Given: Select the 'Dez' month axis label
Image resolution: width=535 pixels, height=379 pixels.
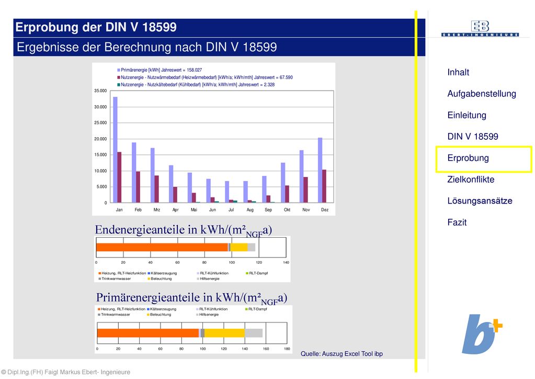Looking at the screenshot, I should click(x=324, y=209).
